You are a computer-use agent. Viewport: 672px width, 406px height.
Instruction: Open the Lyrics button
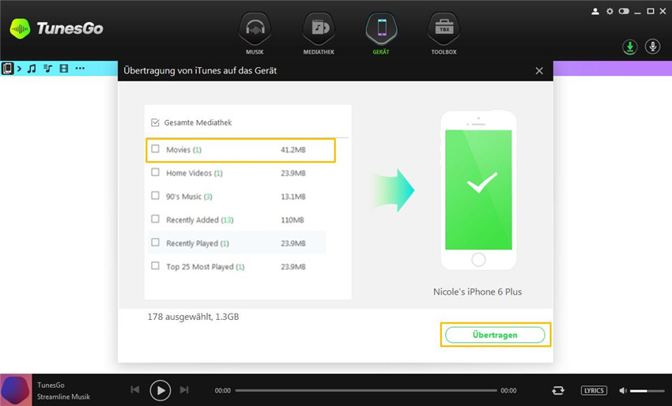click(x=594, y=390)
